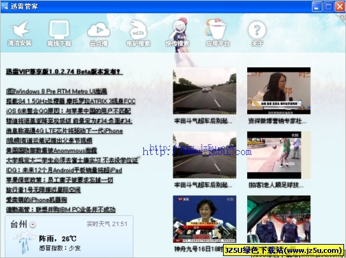Click 感冒指数：少发 text
Screen dimensions: 346x258
click(x=60, y=248)
